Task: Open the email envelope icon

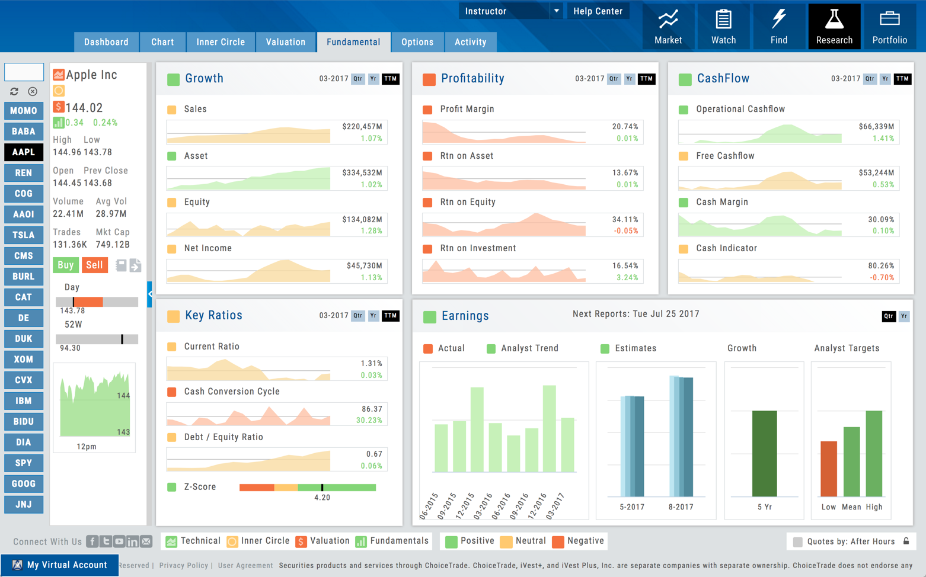Action: [146, 541]
